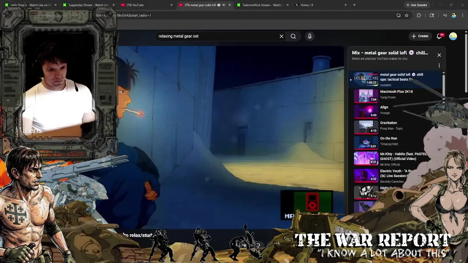Close the Suspendas Stream tab
The height and width of the screenshot is (263, 468).
(113, 5)
